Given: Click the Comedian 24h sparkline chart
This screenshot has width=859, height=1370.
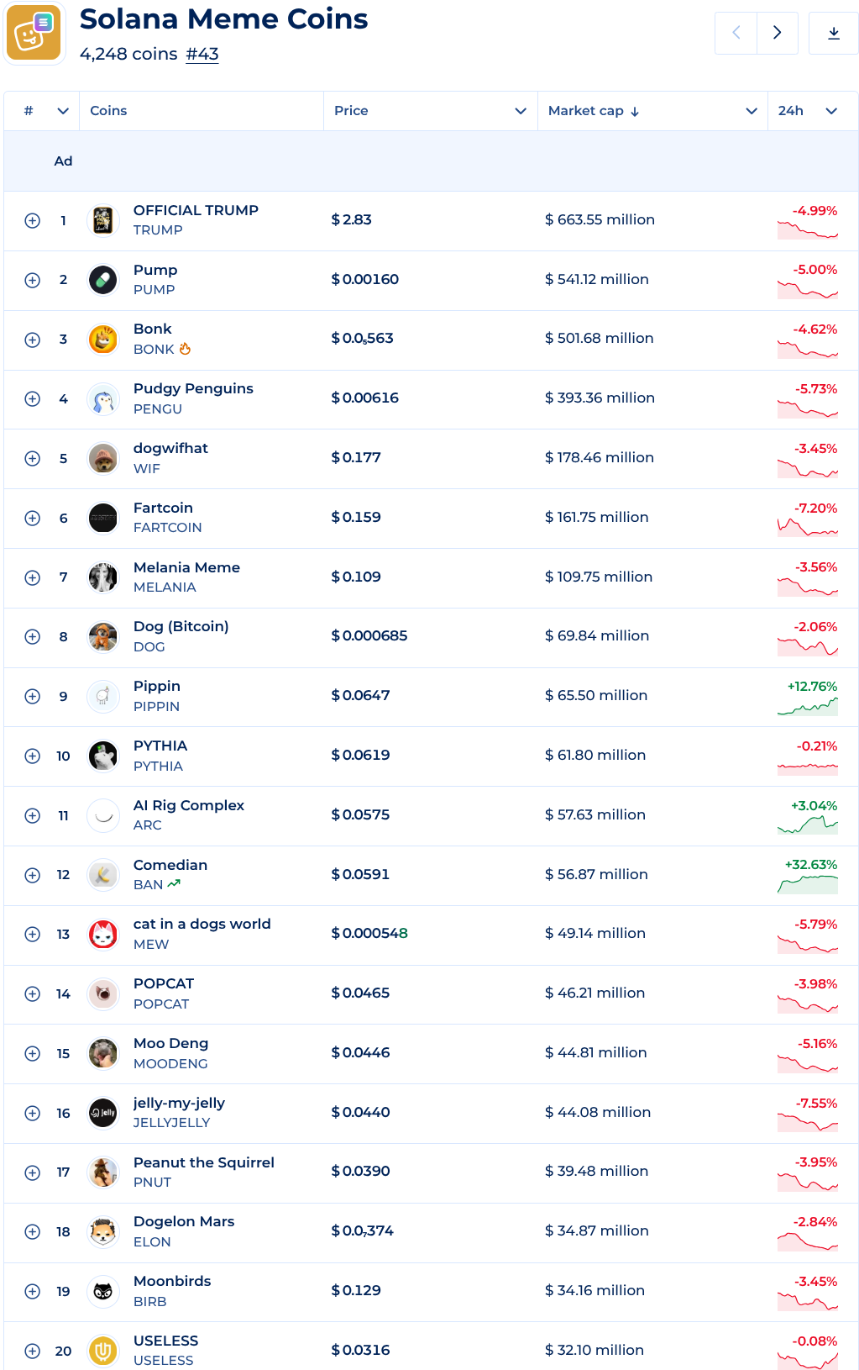Looking at the screenshot, I should tap(808, 884).
